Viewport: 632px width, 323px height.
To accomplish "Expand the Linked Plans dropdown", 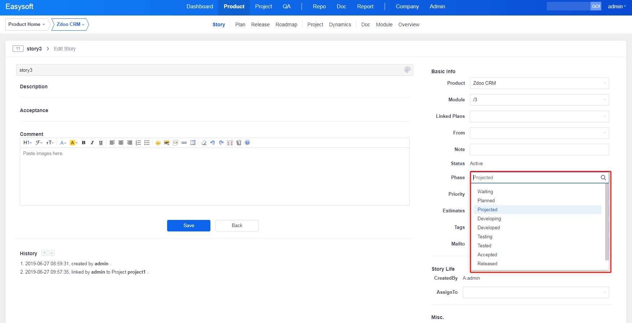I will coord(539,116).
